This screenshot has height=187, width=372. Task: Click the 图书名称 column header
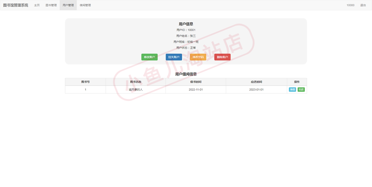(x=136, y=82)
